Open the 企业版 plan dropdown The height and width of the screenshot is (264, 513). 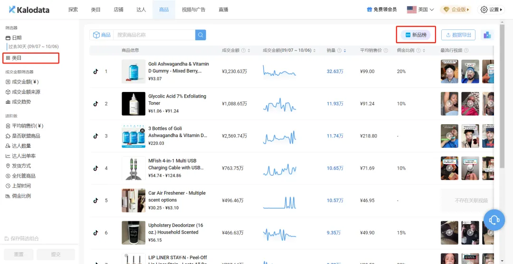click(x=455, y=9)
